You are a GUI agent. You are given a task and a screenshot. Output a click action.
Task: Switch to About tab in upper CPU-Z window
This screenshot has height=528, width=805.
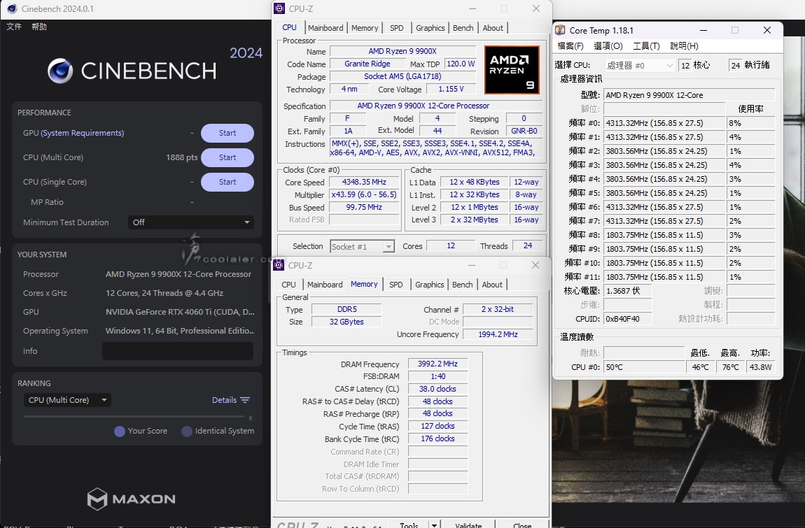[x=493, y=28]
